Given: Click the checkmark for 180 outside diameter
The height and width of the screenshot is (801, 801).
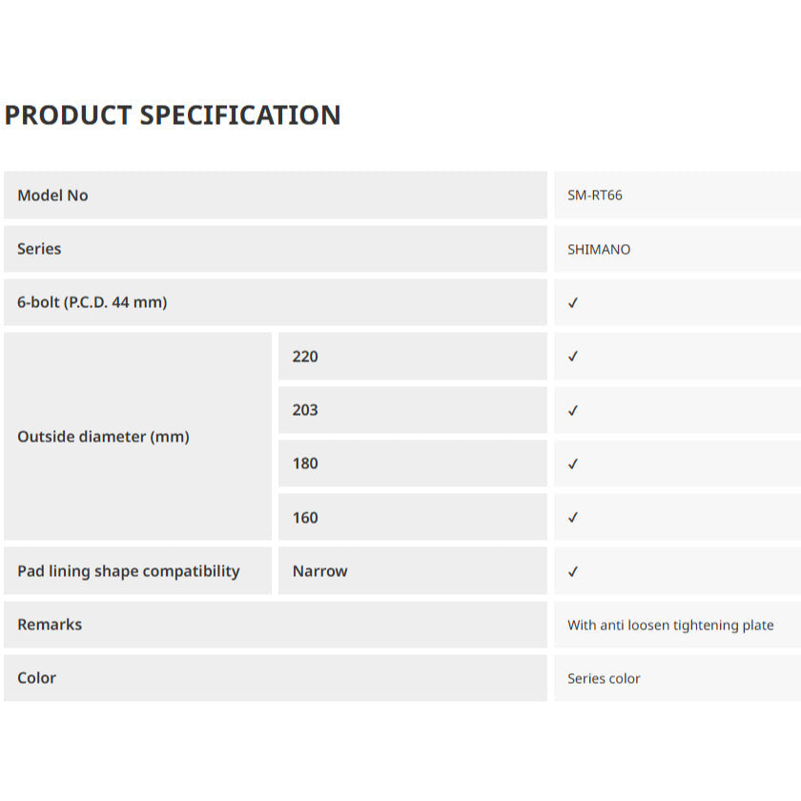Looking at the screenshot, I should [x=573, y=464].
